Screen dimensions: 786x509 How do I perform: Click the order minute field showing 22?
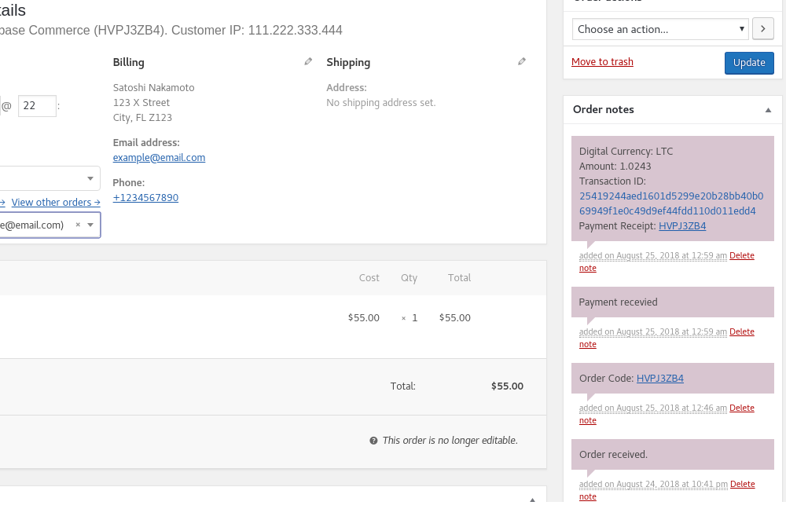pos(37,106)
